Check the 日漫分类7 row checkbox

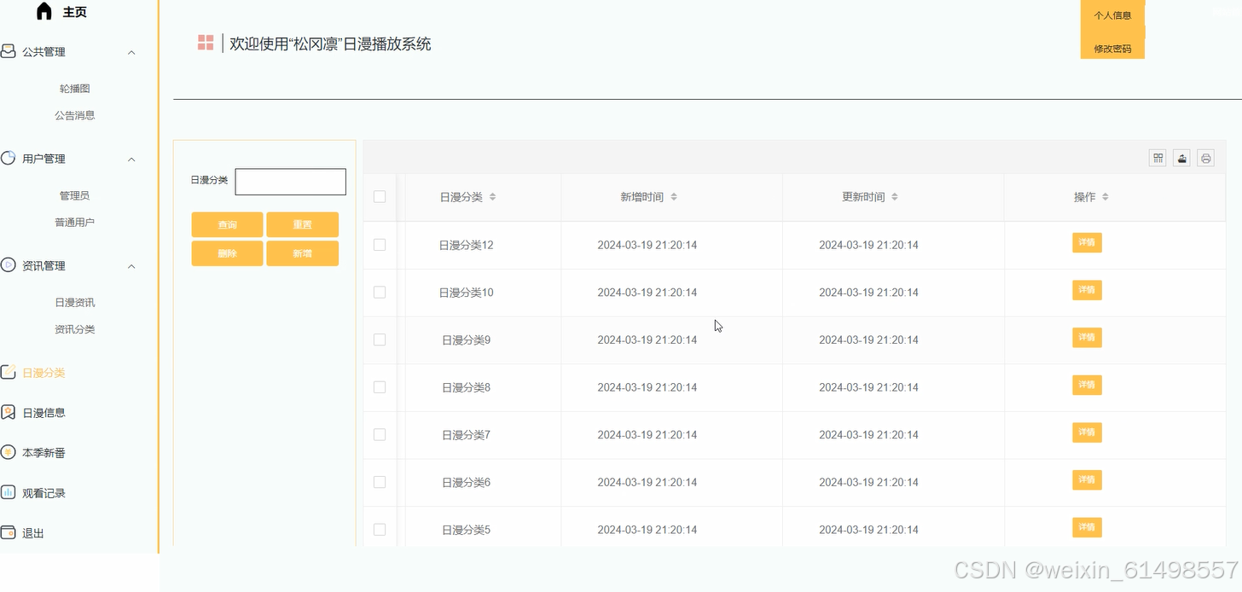[x=380, y=435]
